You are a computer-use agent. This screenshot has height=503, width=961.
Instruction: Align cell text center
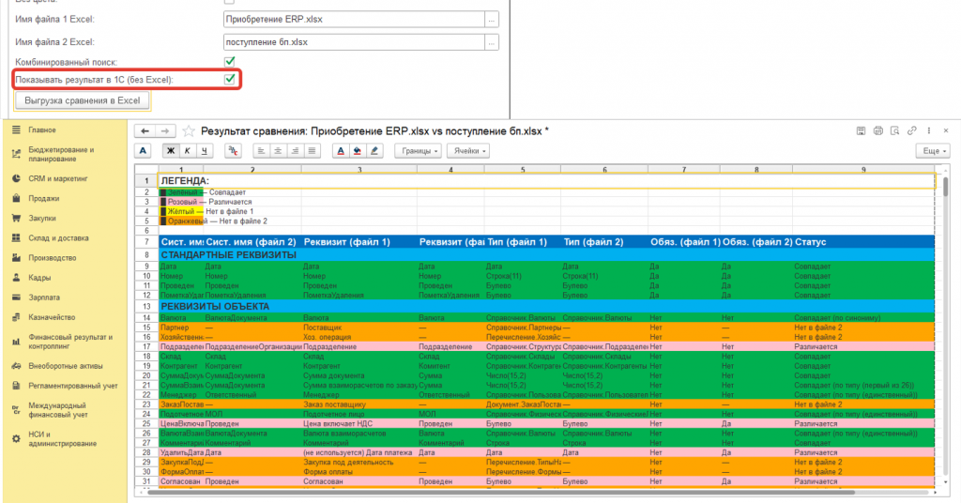pyautogui.click(x=278, y=151)
